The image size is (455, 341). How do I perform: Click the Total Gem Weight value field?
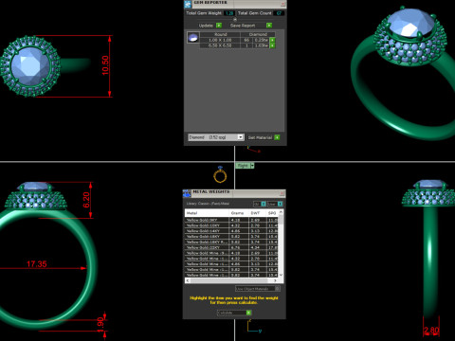pos(229,13)
